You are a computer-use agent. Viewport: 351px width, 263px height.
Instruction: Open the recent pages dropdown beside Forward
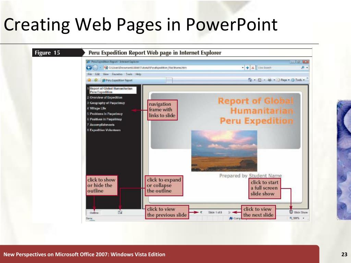pyautogui.click(x=100, y=67)
